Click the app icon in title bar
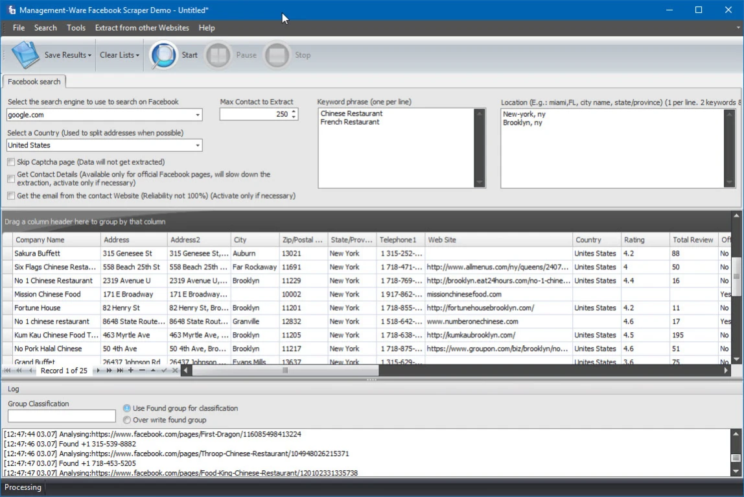This screenshot has height=497, width=744. 12,10
